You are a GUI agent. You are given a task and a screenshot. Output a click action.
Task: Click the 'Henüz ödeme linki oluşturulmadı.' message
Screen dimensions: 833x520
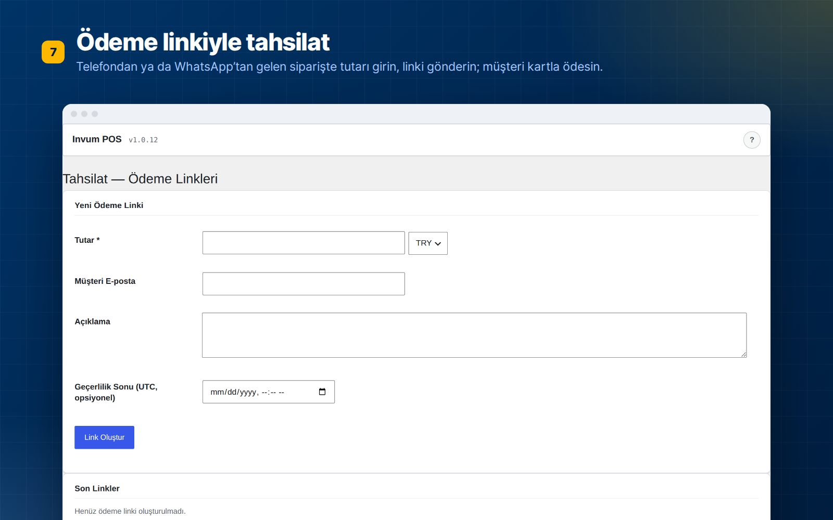click(x=130, y=511)
